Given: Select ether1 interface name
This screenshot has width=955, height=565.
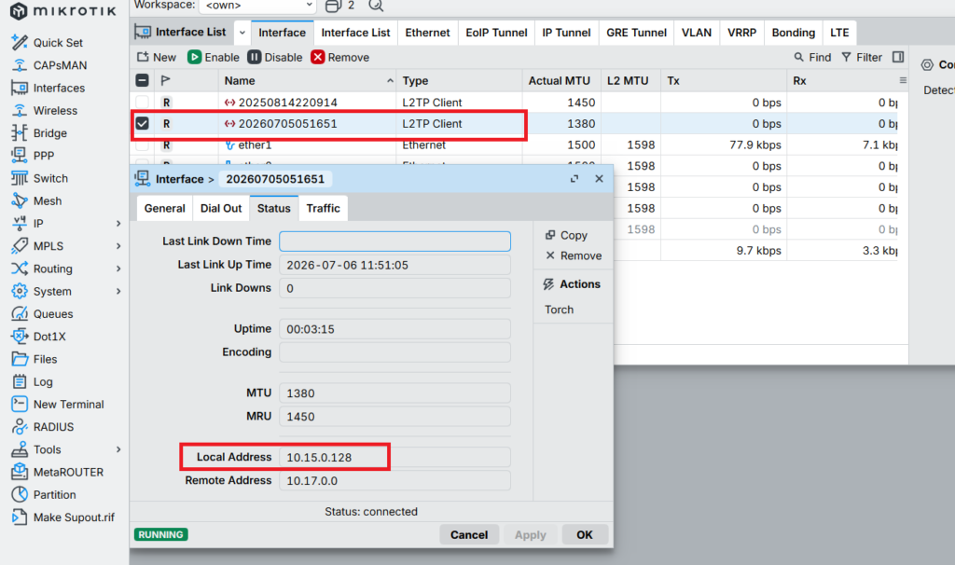Looking at the screenshot, I should point(256,145).
